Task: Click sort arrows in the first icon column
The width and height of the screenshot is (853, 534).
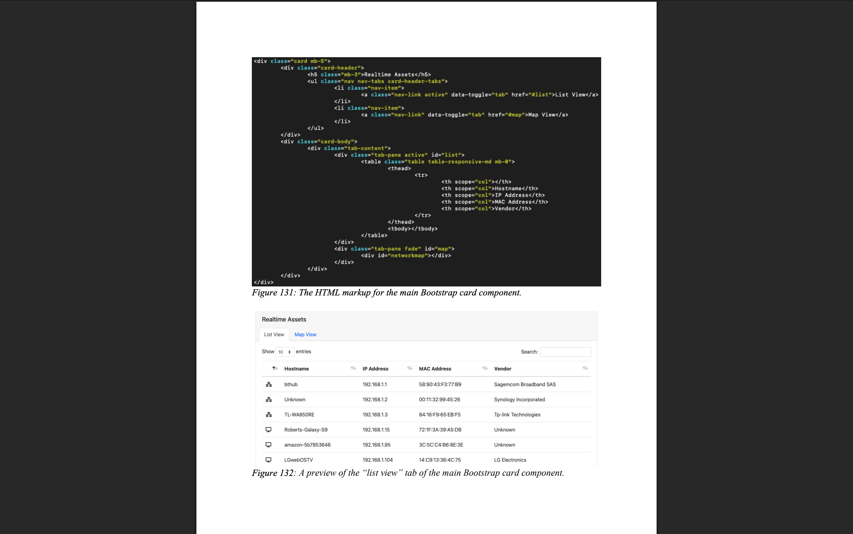Action: point(275,368)
